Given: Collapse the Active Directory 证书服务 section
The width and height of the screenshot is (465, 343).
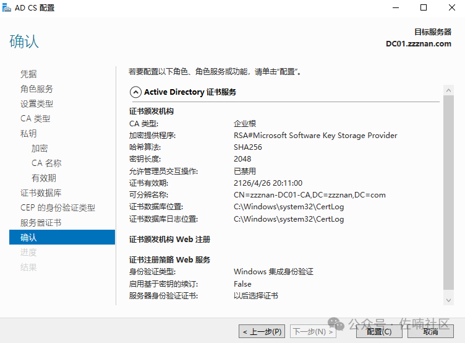Looking at the screenshot, I should [135, 92].
